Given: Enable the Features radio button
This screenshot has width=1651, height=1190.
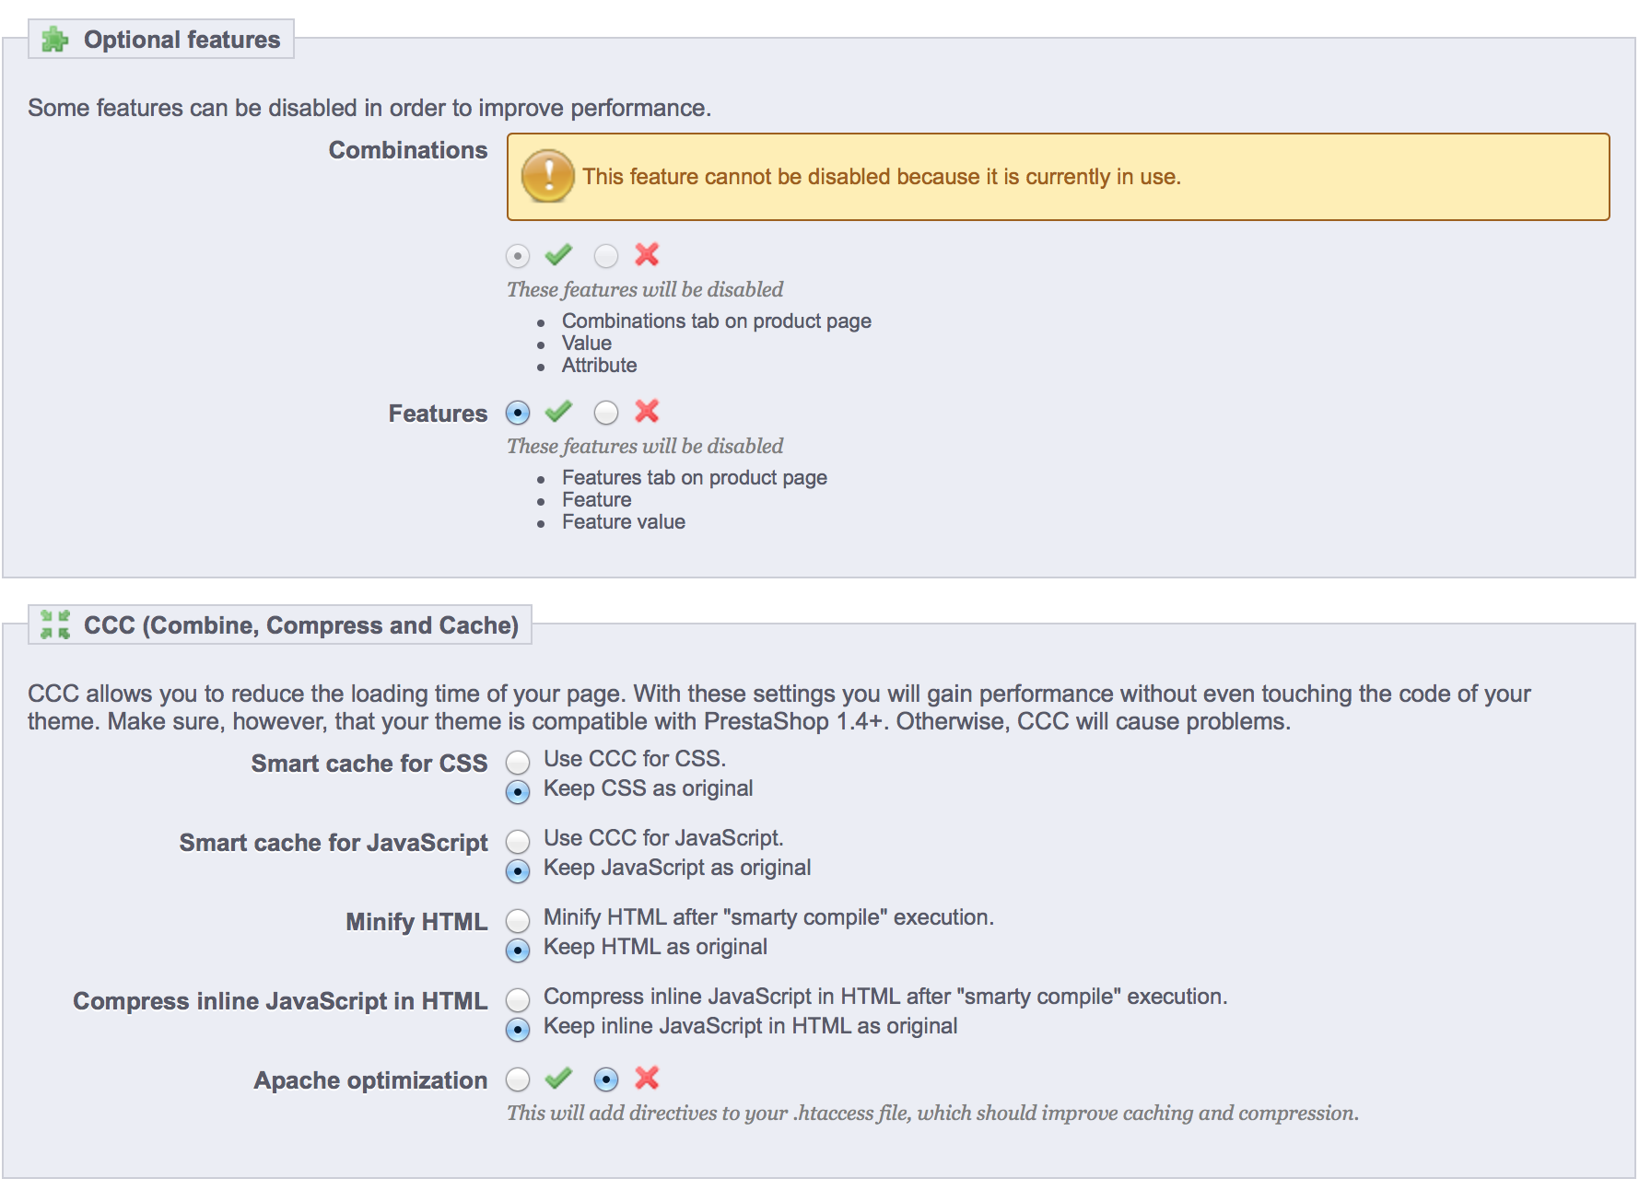Looking at the screenshot, I should [518, 413].
